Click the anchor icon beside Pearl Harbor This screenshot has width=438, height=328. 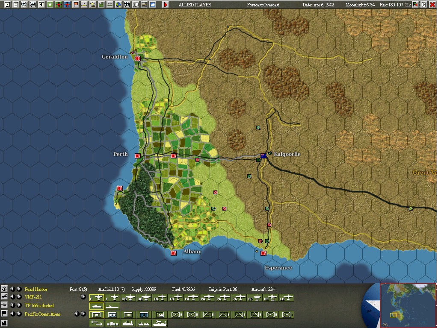pyautogui.click(x=4, y=289)
